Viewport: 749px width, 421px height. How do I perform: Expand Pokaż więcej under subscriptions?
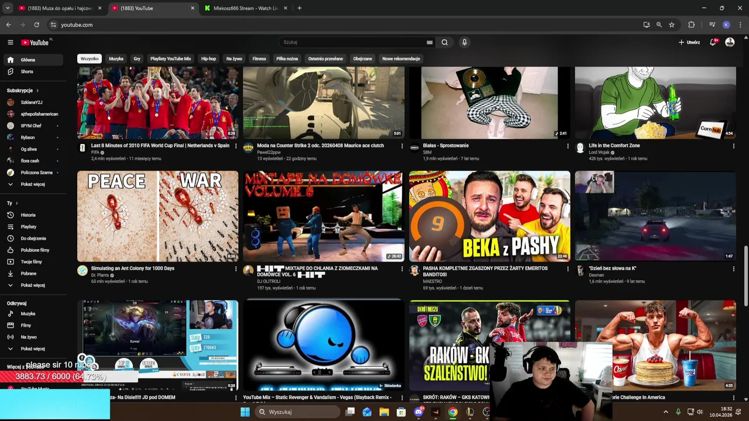tap(34, 184)
